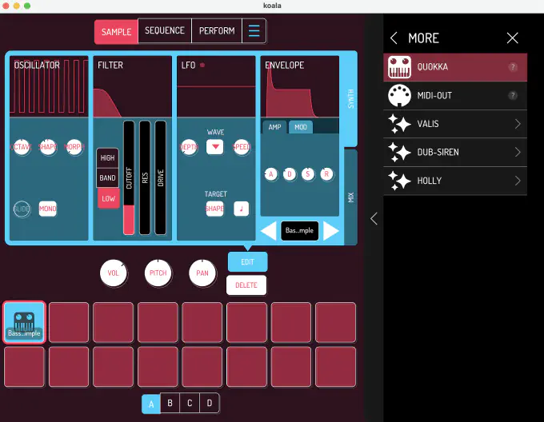The height and width of the screenshot is (422, 544).
Task: Go back from the MORE panel
Action: [394, 38]
